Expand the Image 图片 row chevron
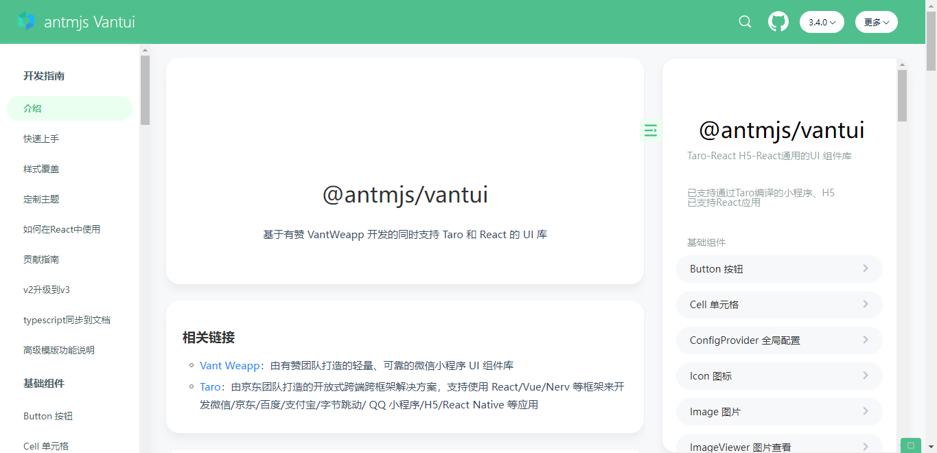Screen dimensions: 937x453 pos(866,411)
